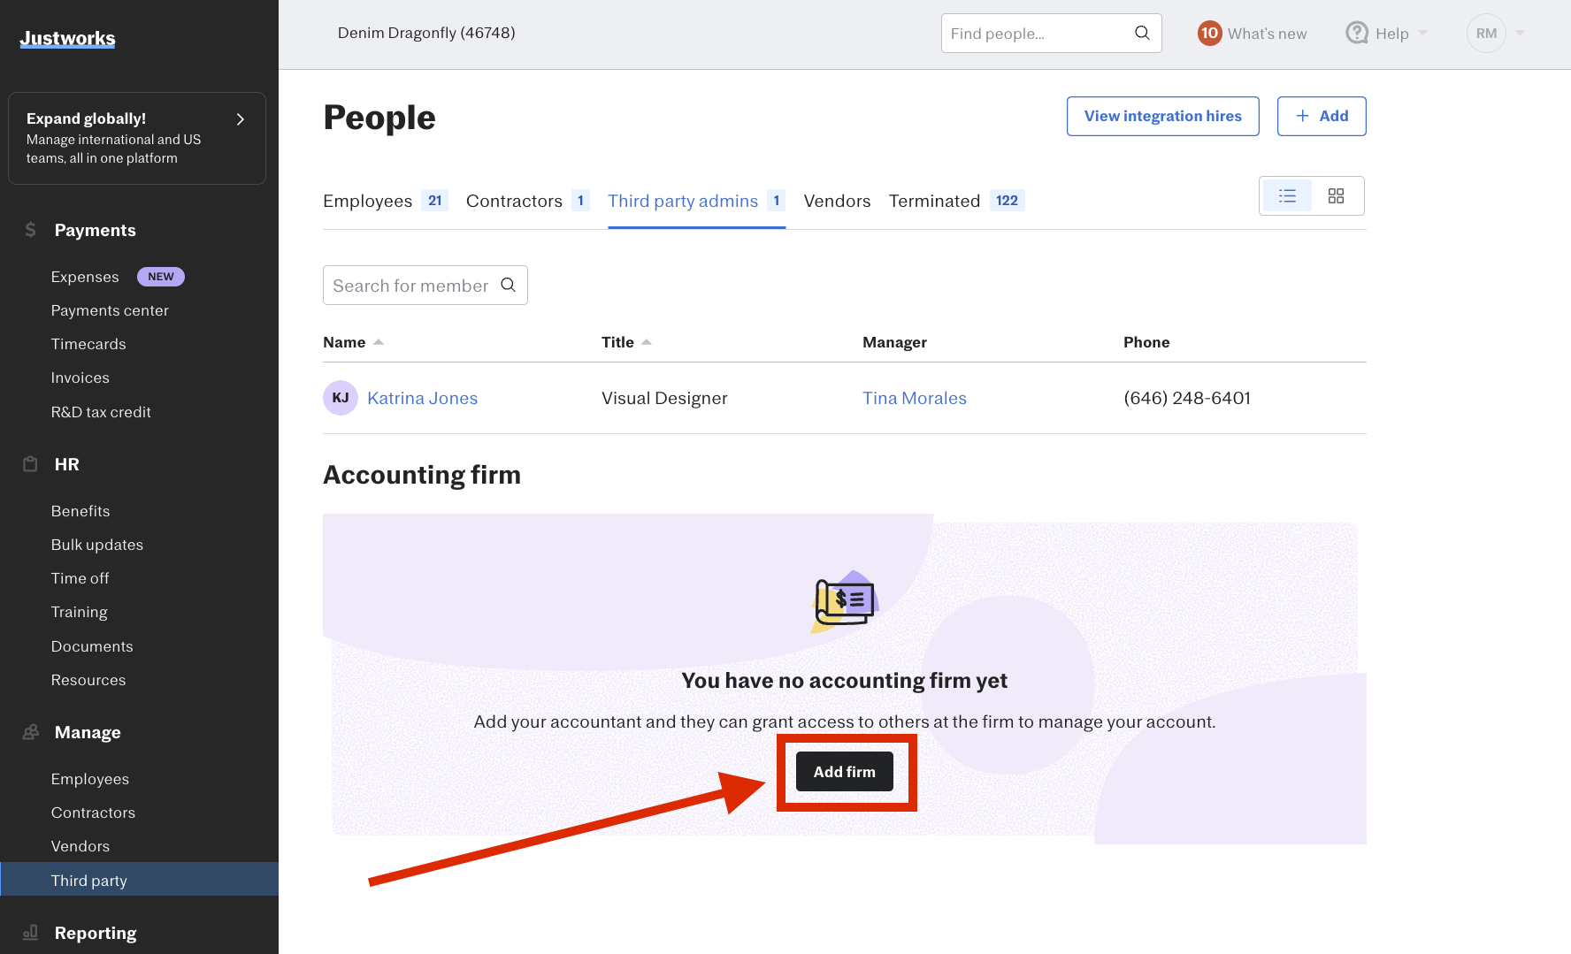Open What's new notifications badge
The image size is (1571, 954).
click(x=1208, y=33)
